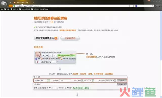Expand the dropdown arrow beside bookmark star
This screenshot has height=98, width=162.
[x=131, y=6]
